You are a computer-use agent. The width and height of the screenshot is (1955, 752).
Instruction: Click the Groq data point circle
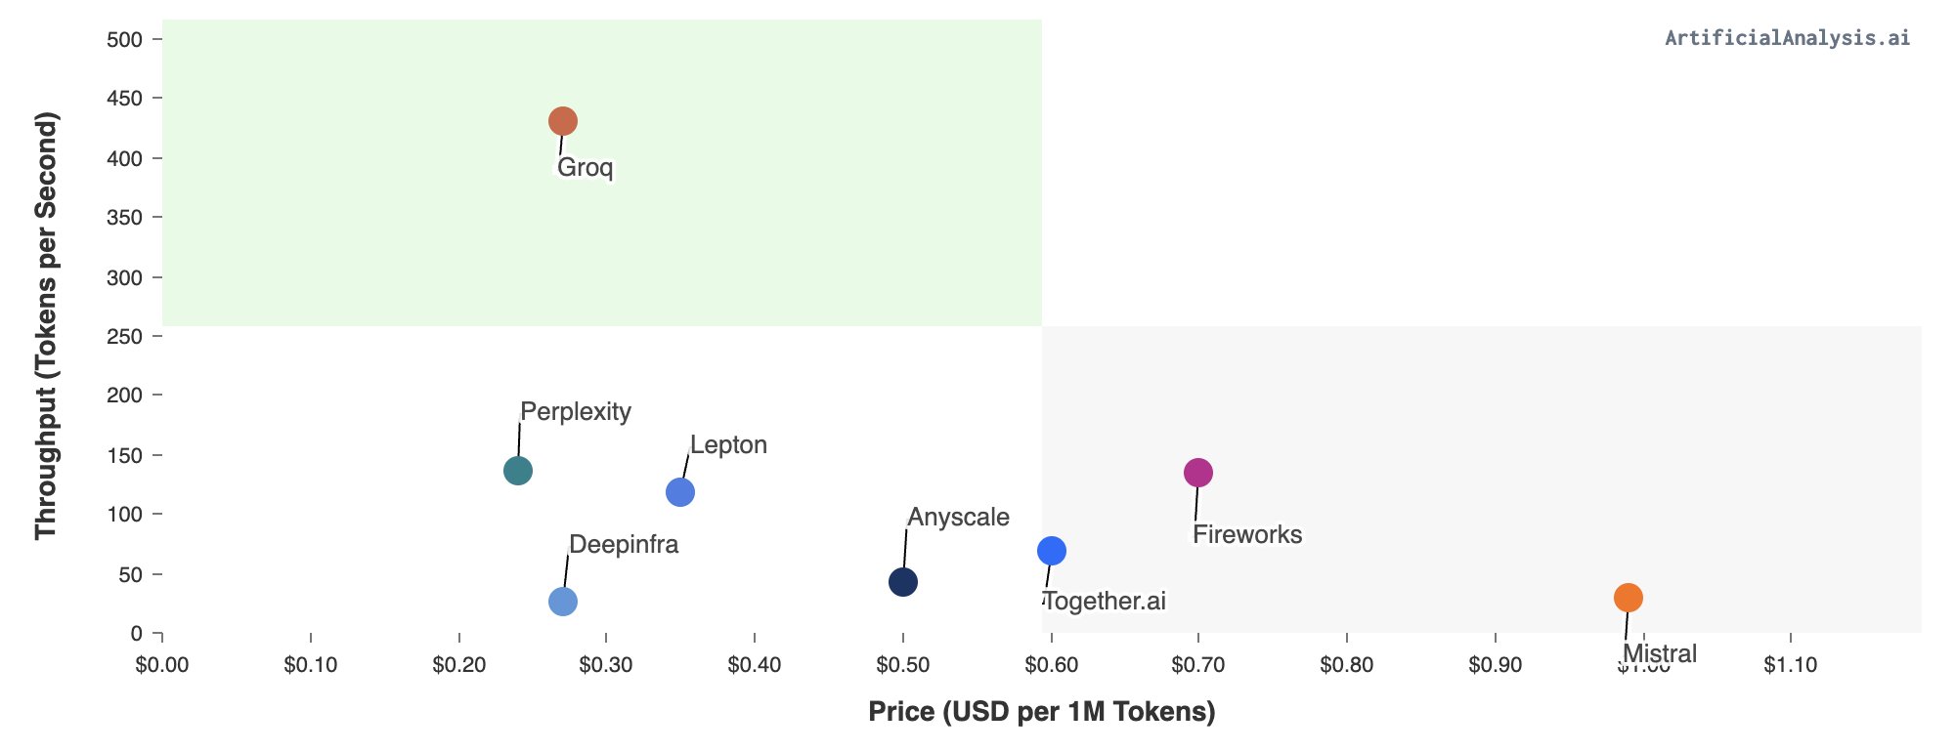click(562, 122)
